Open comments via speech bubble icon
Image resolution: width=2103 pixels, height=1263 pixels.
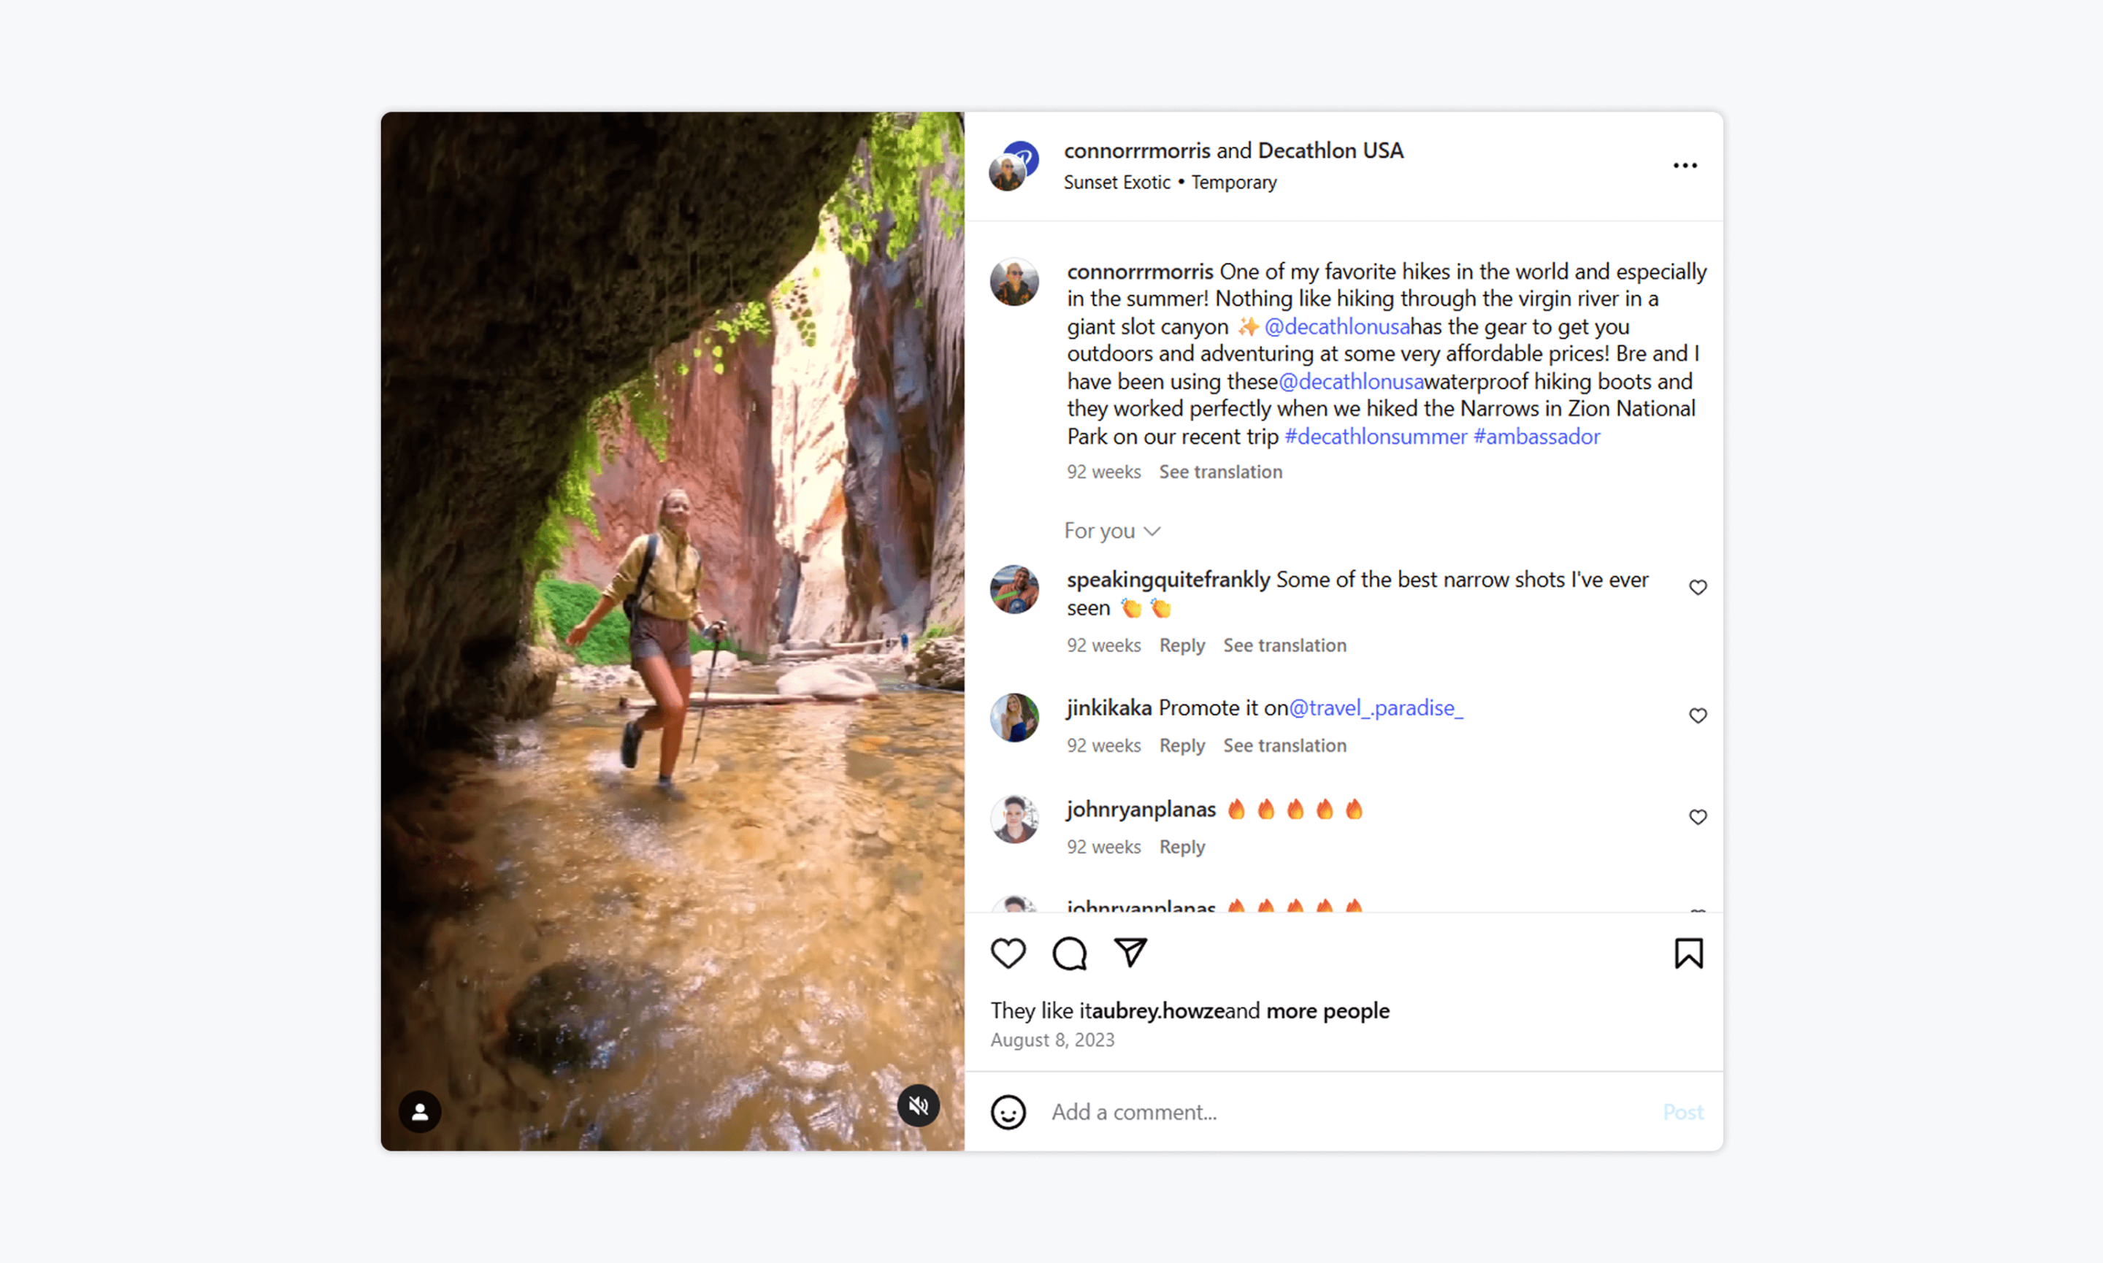[1069, 953]
